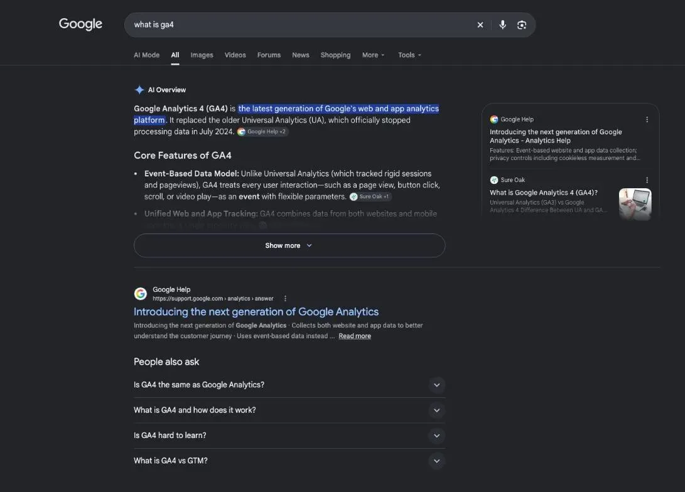Image resolution: width=685 pixels, height=492 pixels.
Task: Open sidebar "What is Google Analytics 4 (GA4)?" link
Action: [544, 193]
